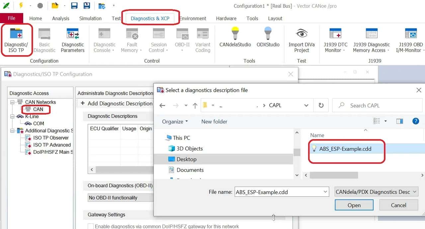Open J1939 Diagnostic Memory Access

(371, 40)
